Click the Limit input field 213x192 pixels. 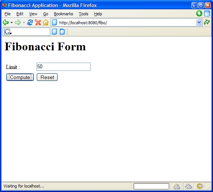point(64,67)
